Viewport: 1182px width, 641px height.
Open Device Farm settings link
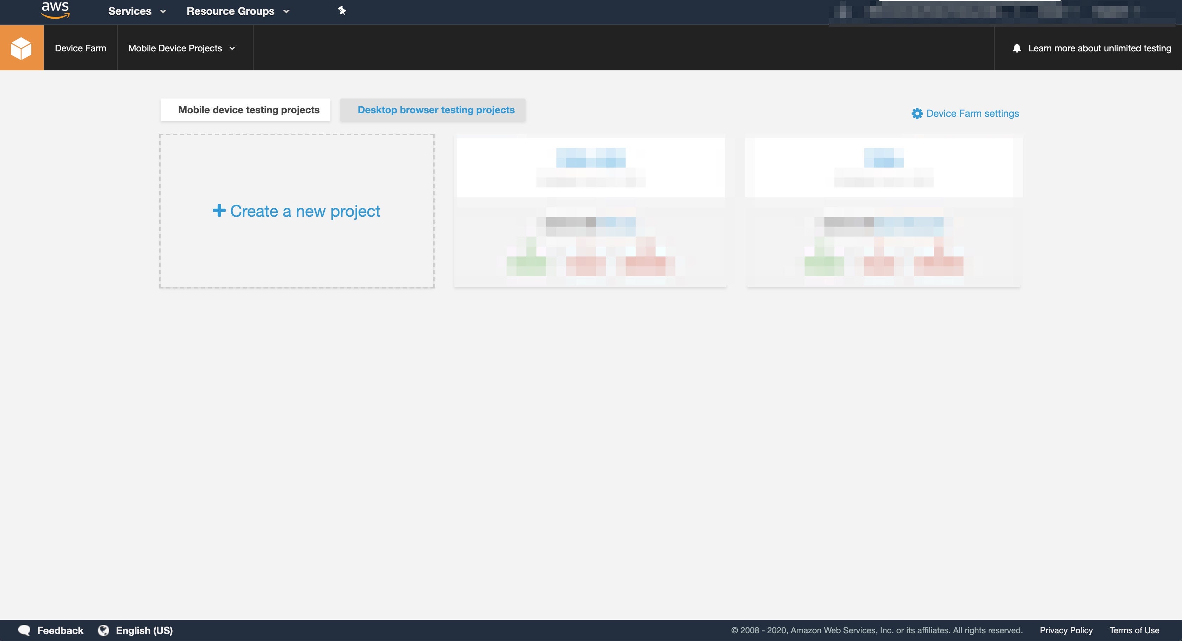[972, 114]
